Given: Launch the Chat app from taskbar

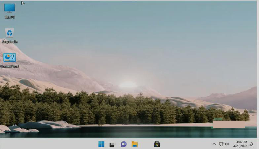Looking at the screenshot, I should [124, 144].
